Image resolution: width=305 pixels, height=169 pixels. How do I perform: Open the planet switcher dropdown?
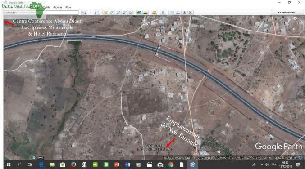(154, 13)
